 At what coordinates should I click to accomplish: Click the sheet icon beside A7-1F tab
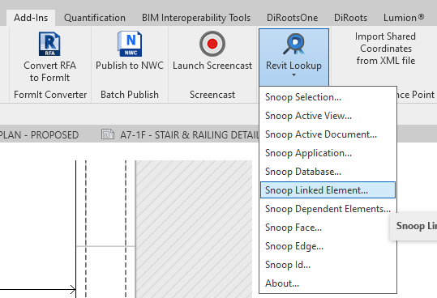pyautogui.click(x=108, y=134)
